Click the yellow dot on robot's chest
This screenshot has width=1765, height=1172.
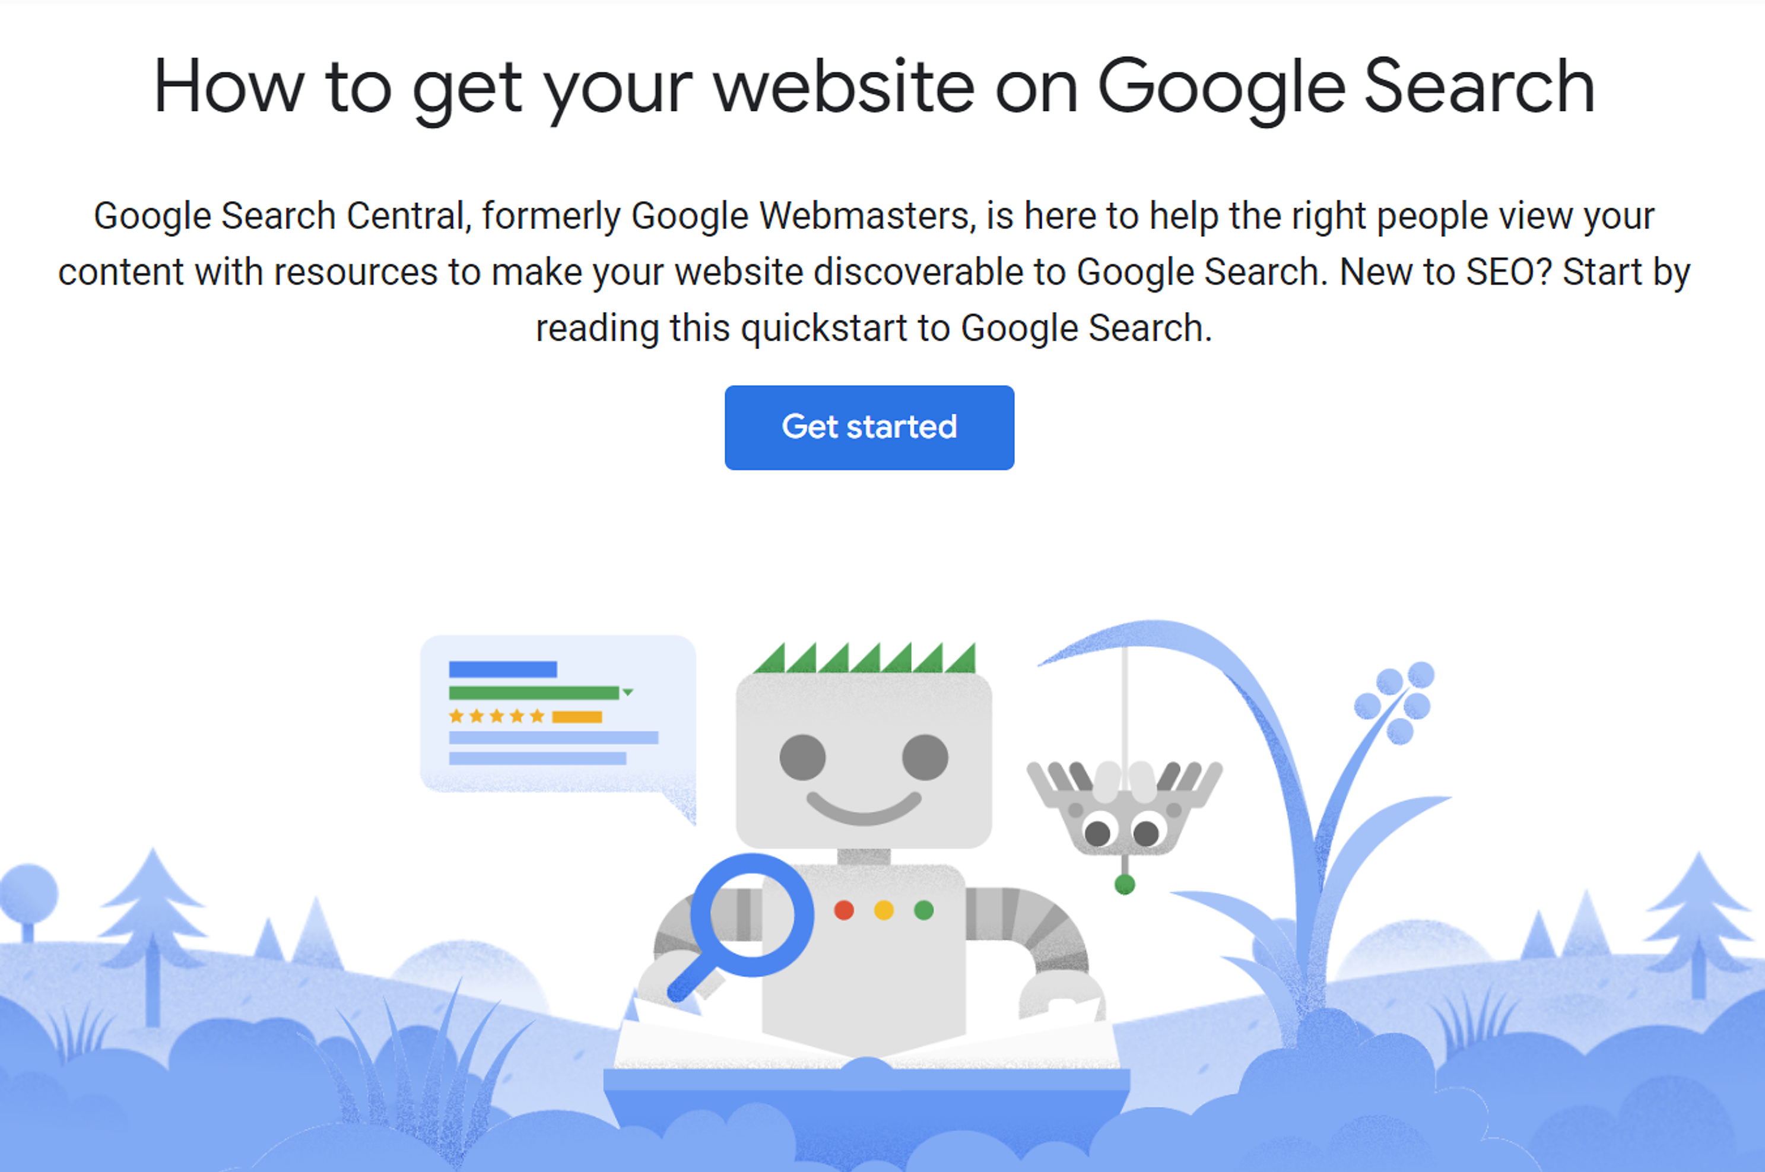[884, 910]
